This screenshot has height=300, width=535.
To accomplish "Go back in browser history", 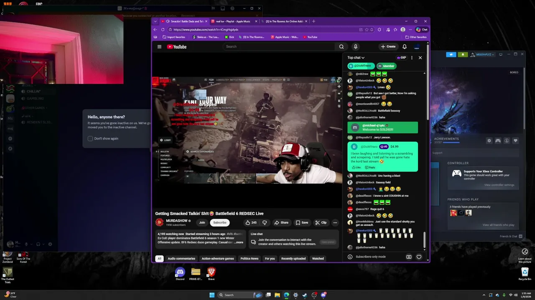I will pos(155,30).
